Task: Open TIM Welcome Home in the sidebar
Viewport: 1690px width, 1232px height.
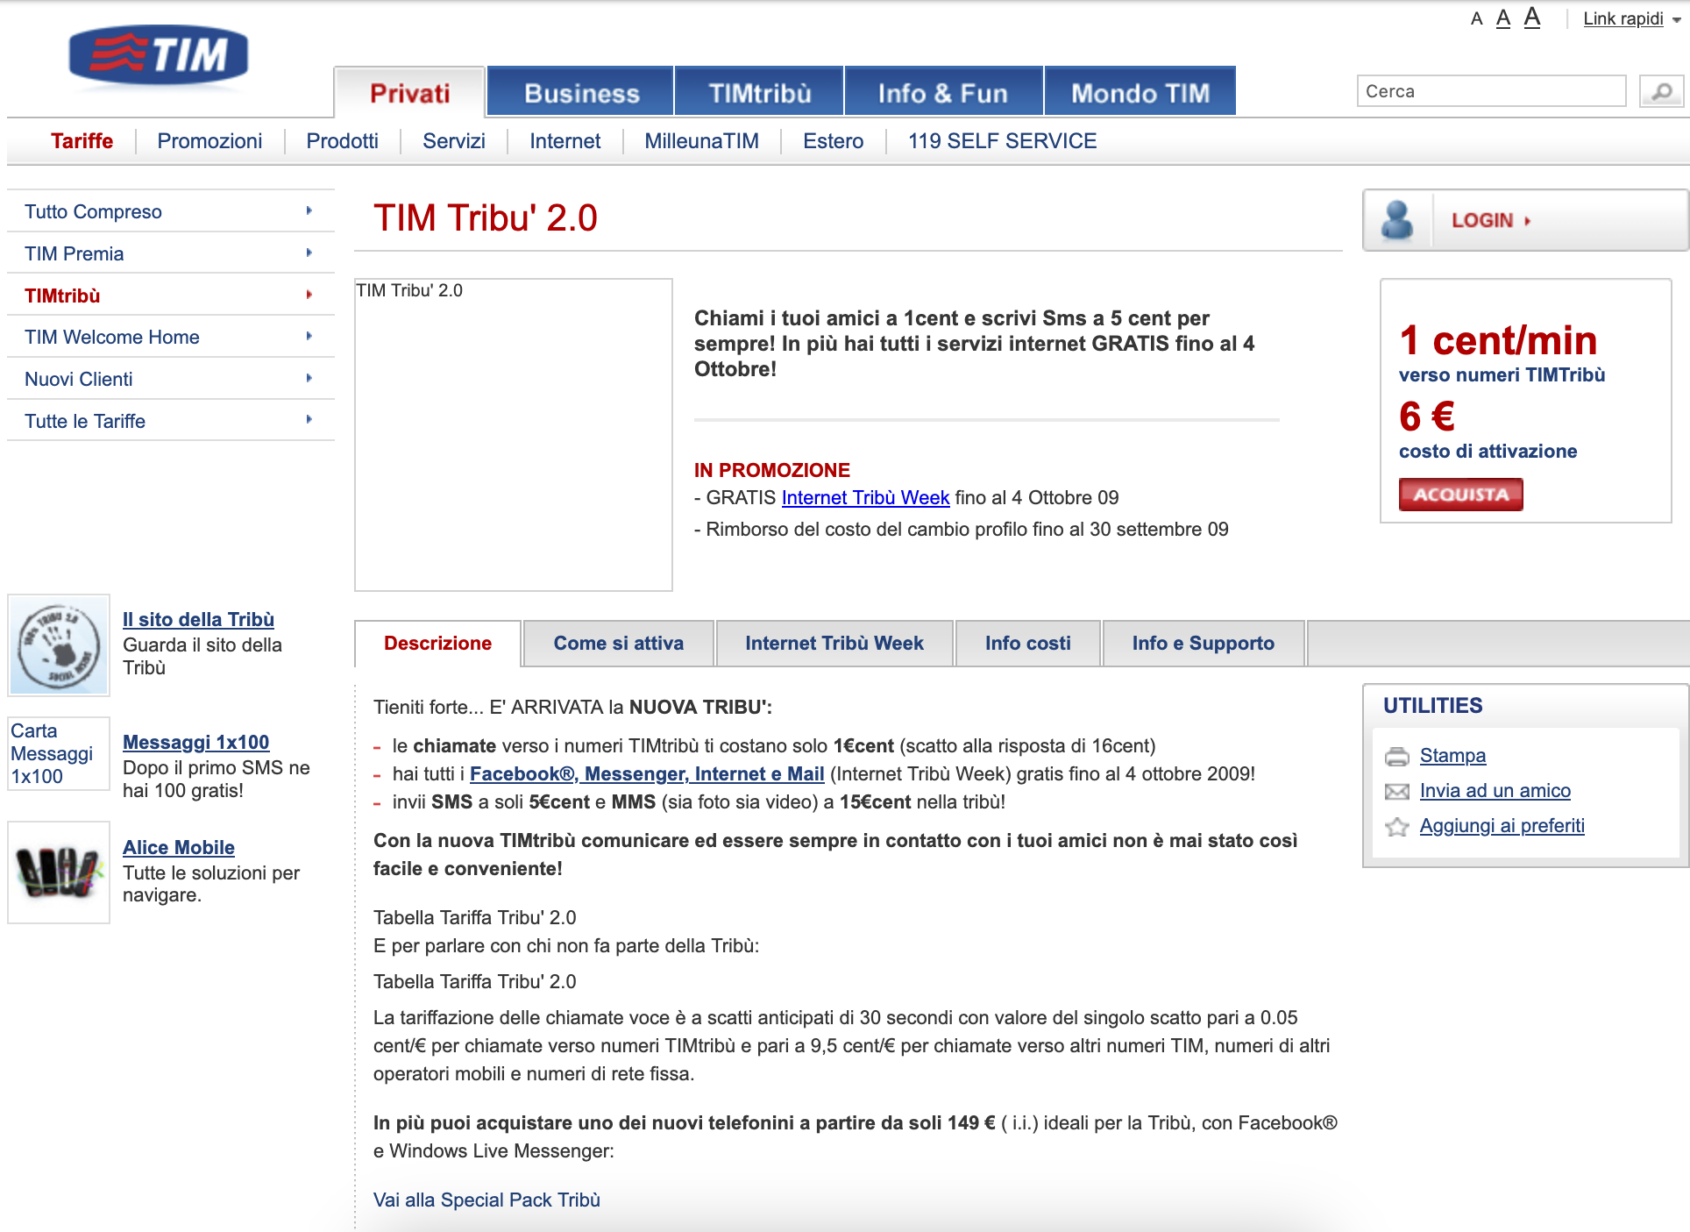Action: click(x=171, y=337)
